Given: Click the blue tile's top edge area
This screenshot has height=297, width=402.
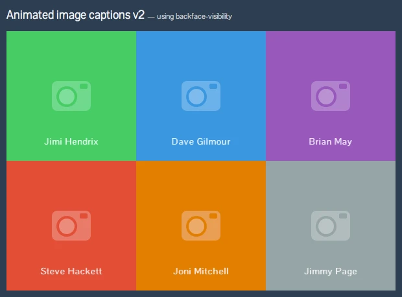Looking at the screenshot, I should pyautogui.click(x=201, y=36).
